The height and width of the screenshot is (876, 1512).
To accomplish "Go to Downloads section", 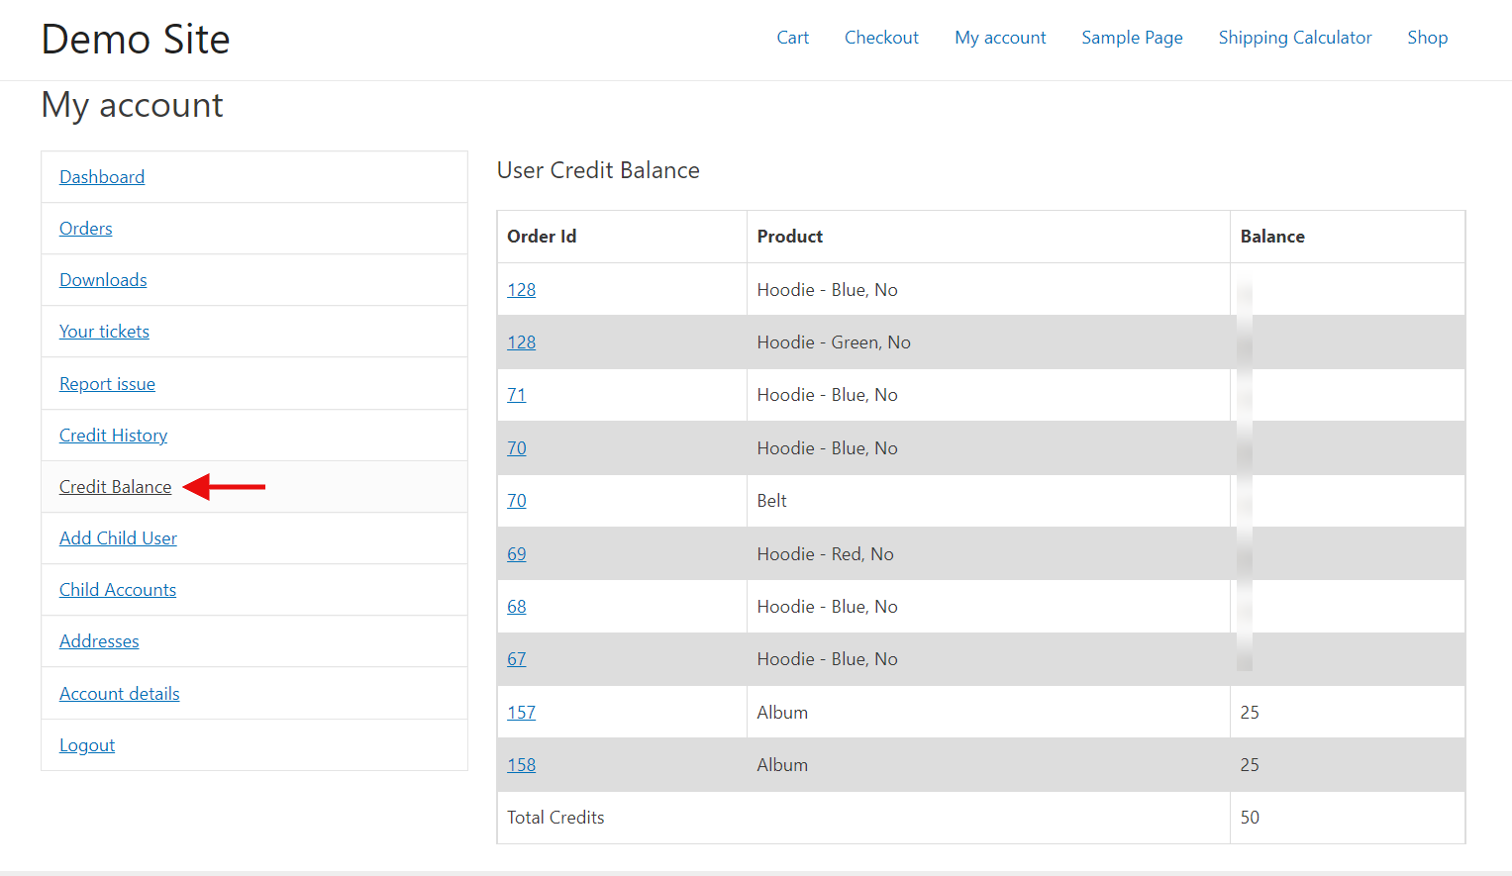I will [103, 280].
